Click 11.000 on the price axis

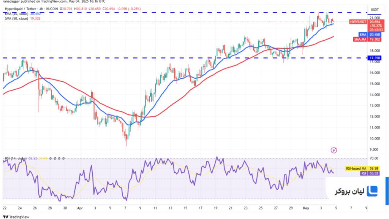[x=375, y=127]
